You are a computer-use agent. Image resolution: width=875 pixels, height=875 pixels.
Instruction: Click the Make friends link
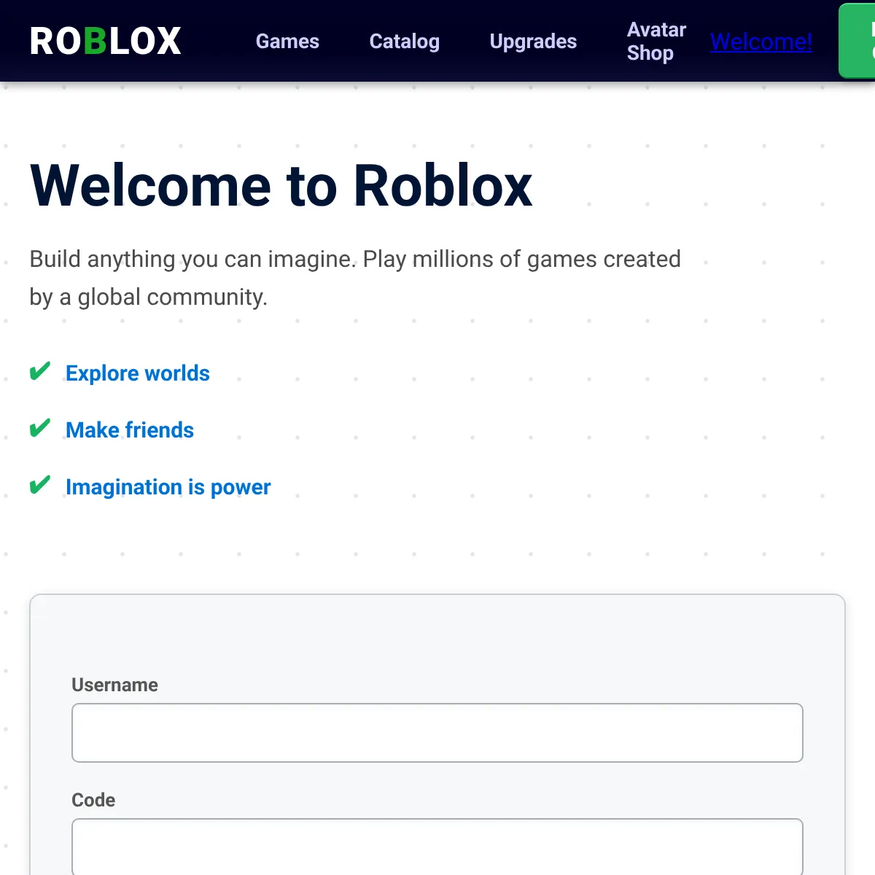click(130, 430)
